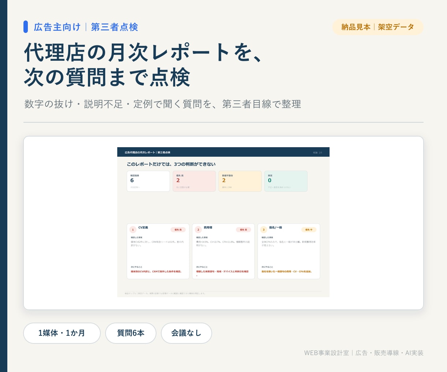Click the CV定義 card title
Screen dimensions: 447x372
(x=143, y=228)
